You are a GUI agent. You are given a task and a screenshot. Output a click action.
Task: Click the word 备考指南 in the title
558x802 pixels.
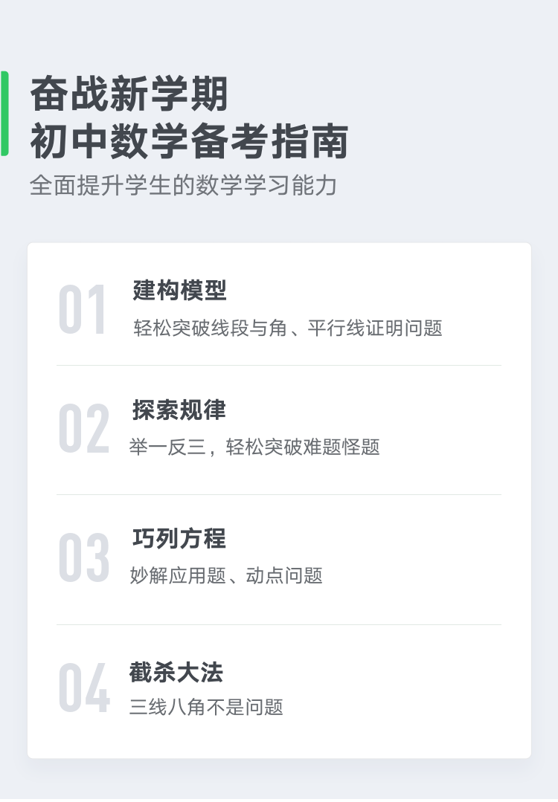tap(270, 141)
